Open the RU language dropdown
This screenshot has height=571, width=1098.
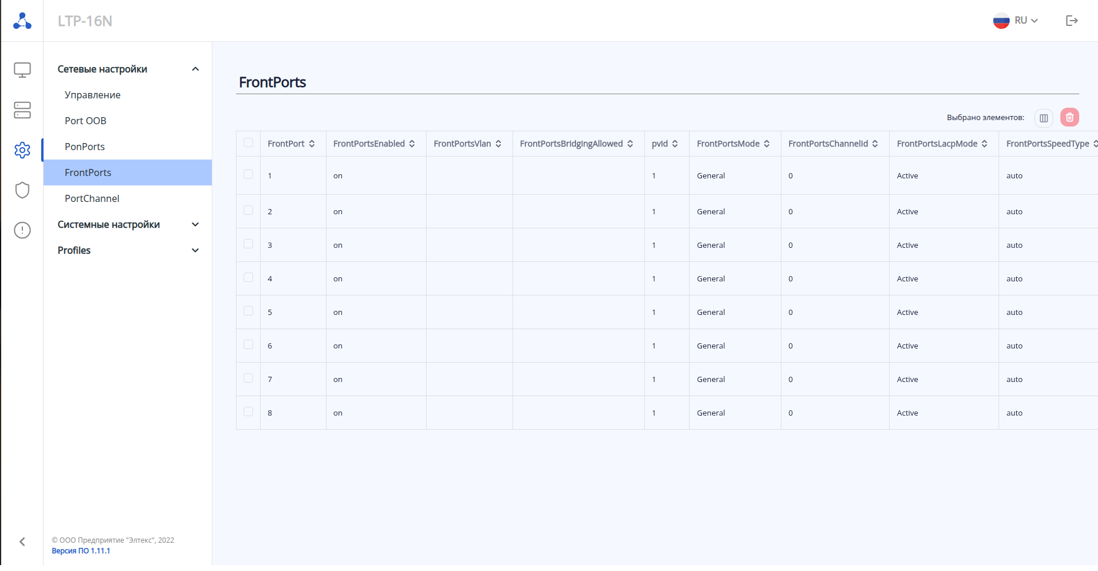(x=1016, y=21)
